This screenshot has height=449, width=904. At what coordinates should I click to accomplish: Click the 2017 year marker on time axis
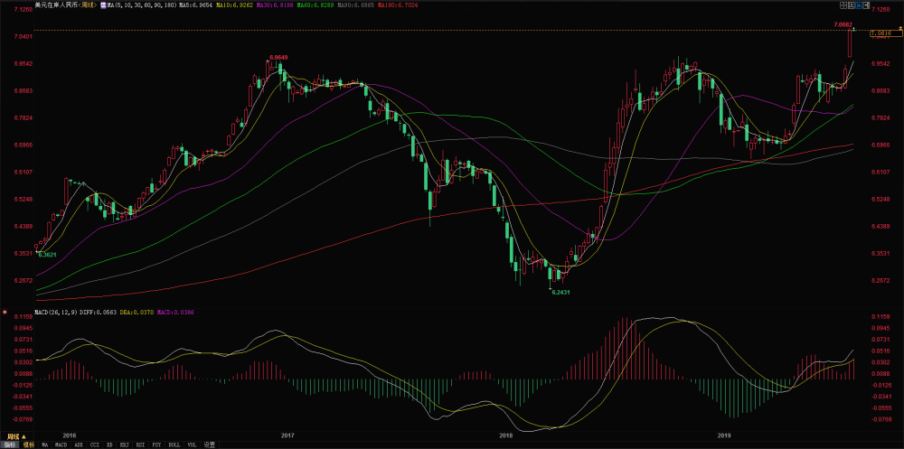tap(287, 436)
